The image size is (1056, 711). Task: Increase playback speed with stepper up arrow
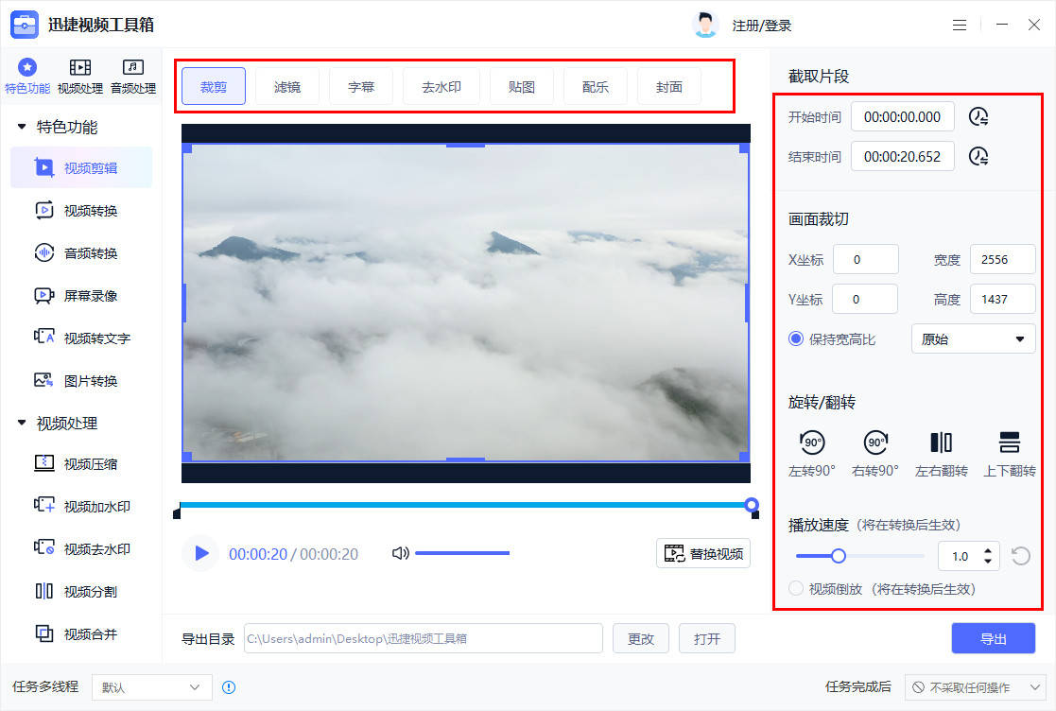987,550
